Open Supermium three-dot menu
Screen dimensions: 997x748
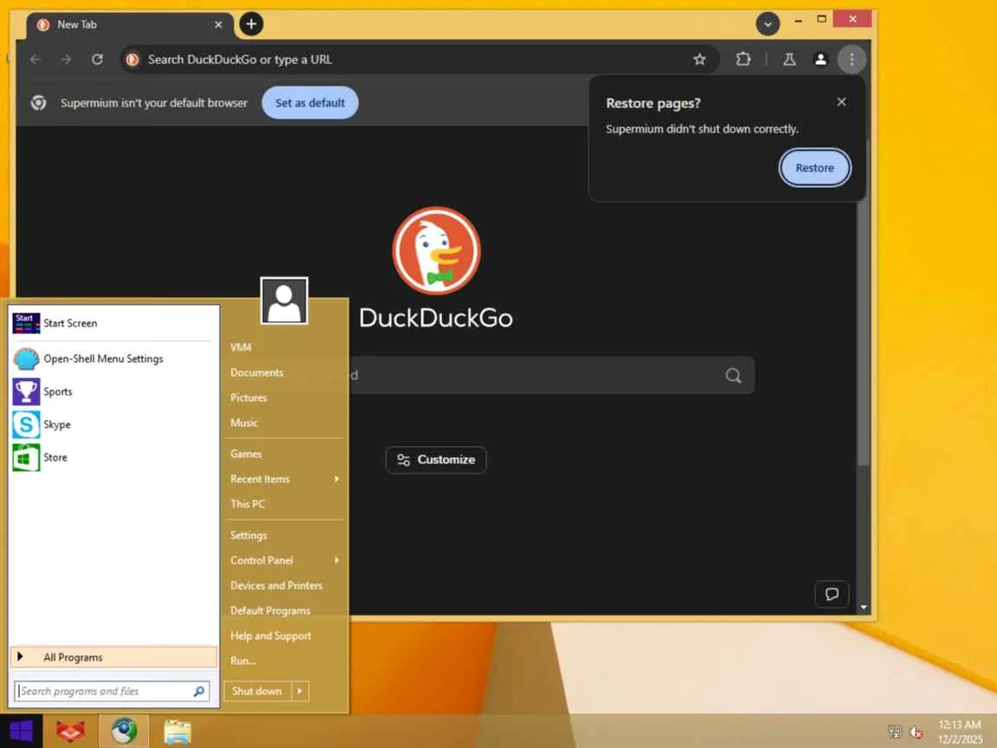click(x=852, y=60)
